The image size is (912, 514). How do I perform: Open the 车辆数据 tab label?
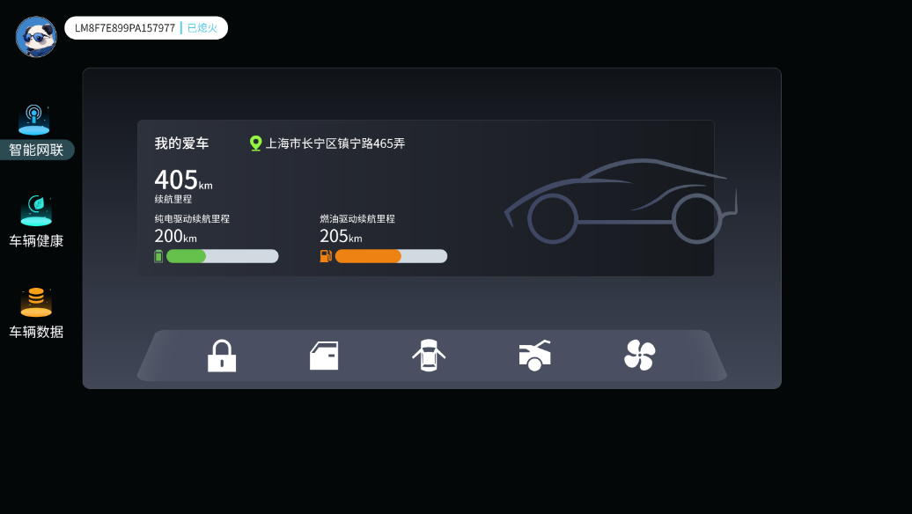(x=36, y=332)
